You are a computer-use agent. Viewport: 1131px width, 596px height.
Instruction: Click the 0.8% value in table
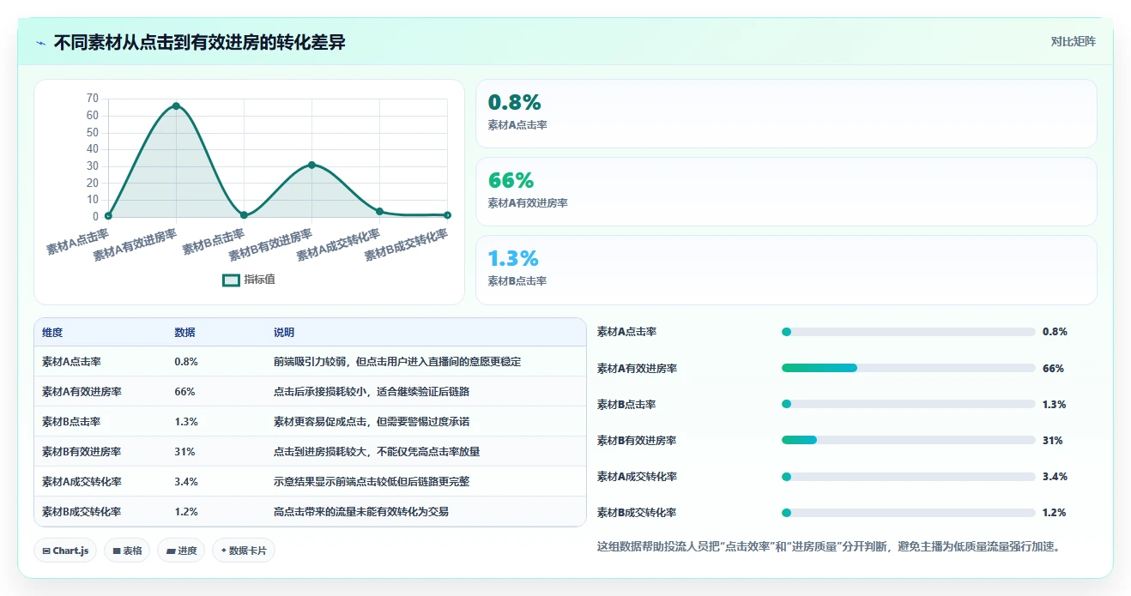click(186, 362)
